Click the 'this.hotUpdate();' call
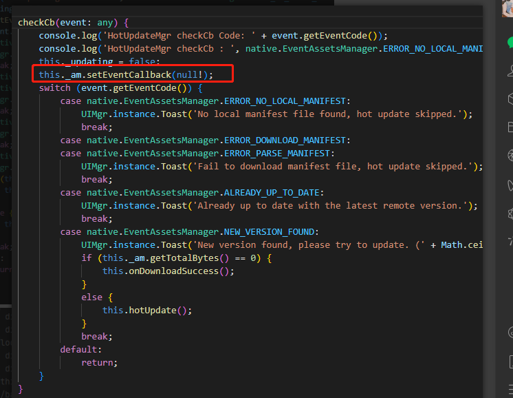The image size is (513, 398). click(147, 311)
